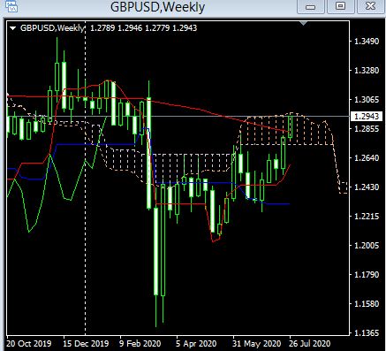
Task: Expand the GBPUSD,Weekly chart dropdown arrow
Action: [12, 28]
